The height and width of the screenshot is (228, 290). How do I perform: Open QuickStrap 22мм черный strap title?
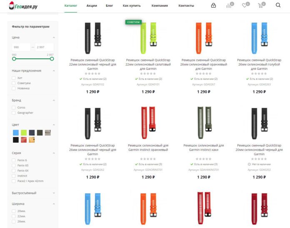pyautogui.click(x=92, y=64)
